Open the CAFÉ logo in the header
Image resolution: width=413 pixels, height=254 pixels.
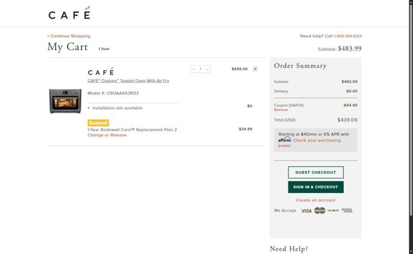(x=69, y=13)
